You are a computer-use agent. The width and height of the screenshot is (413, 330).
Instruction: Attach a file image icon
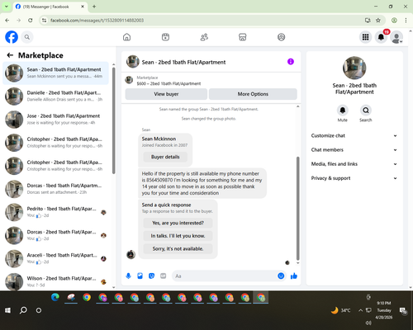tap(140, 276)
